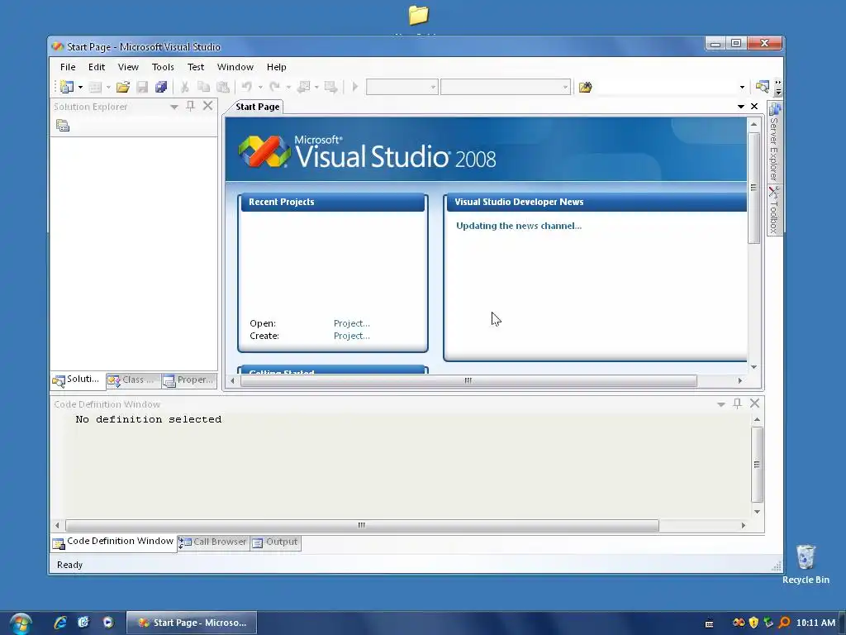Screen dimensions: 846x635
Task: Switch to the Class View tab
Action: pyautogui.click(x=133, y=380)
